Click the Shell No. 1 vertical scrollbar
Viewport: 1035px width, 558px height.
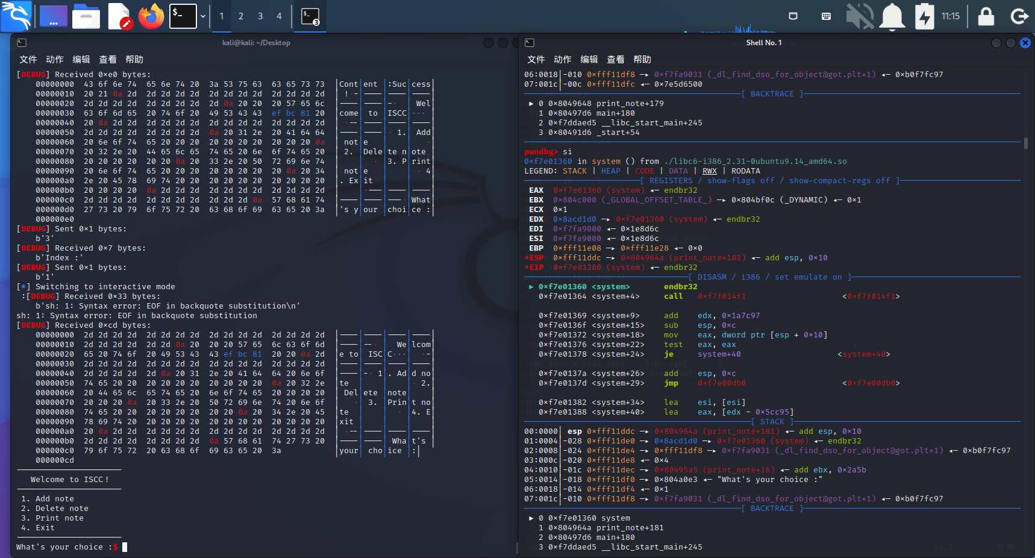point(1026,143)
